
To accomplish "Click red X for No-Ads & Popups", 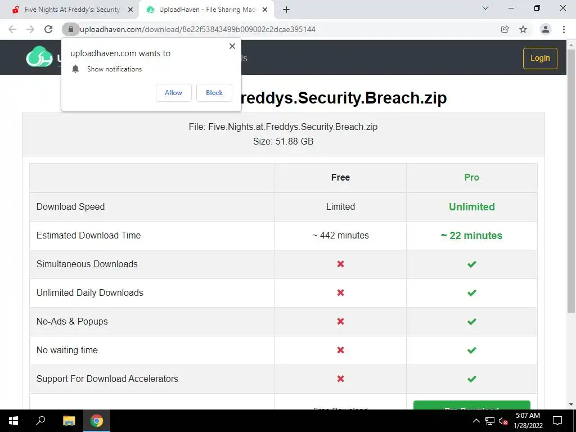I will (340, 321).
